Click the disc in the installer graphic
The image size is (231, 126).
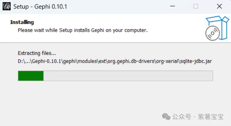[x=213, y=33]
